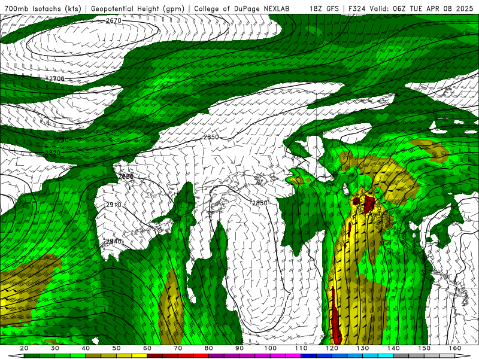This screenshot has width=479, height=359.
Task: Click the 20 value on the color scale
Action: click(24, 348)
